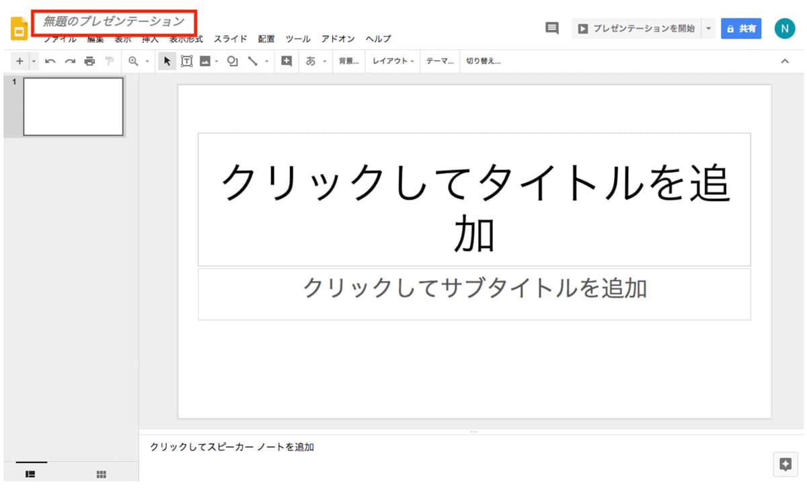Click the add comment toolbar icon
This screenshot has width=807, height=496.
coord(286,61)
